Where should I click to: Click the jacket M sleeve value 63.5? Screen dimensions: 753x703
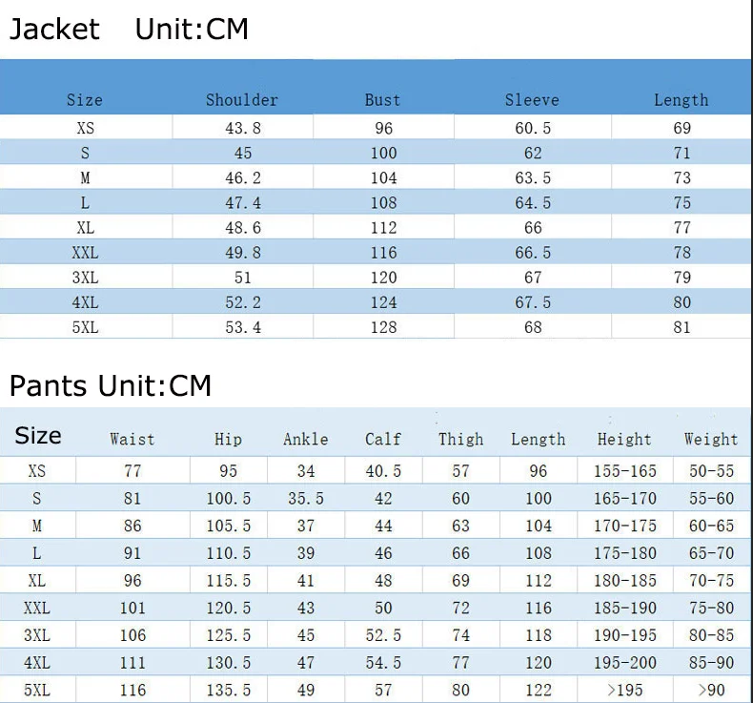pyautogui.click(x=533, y=177)
